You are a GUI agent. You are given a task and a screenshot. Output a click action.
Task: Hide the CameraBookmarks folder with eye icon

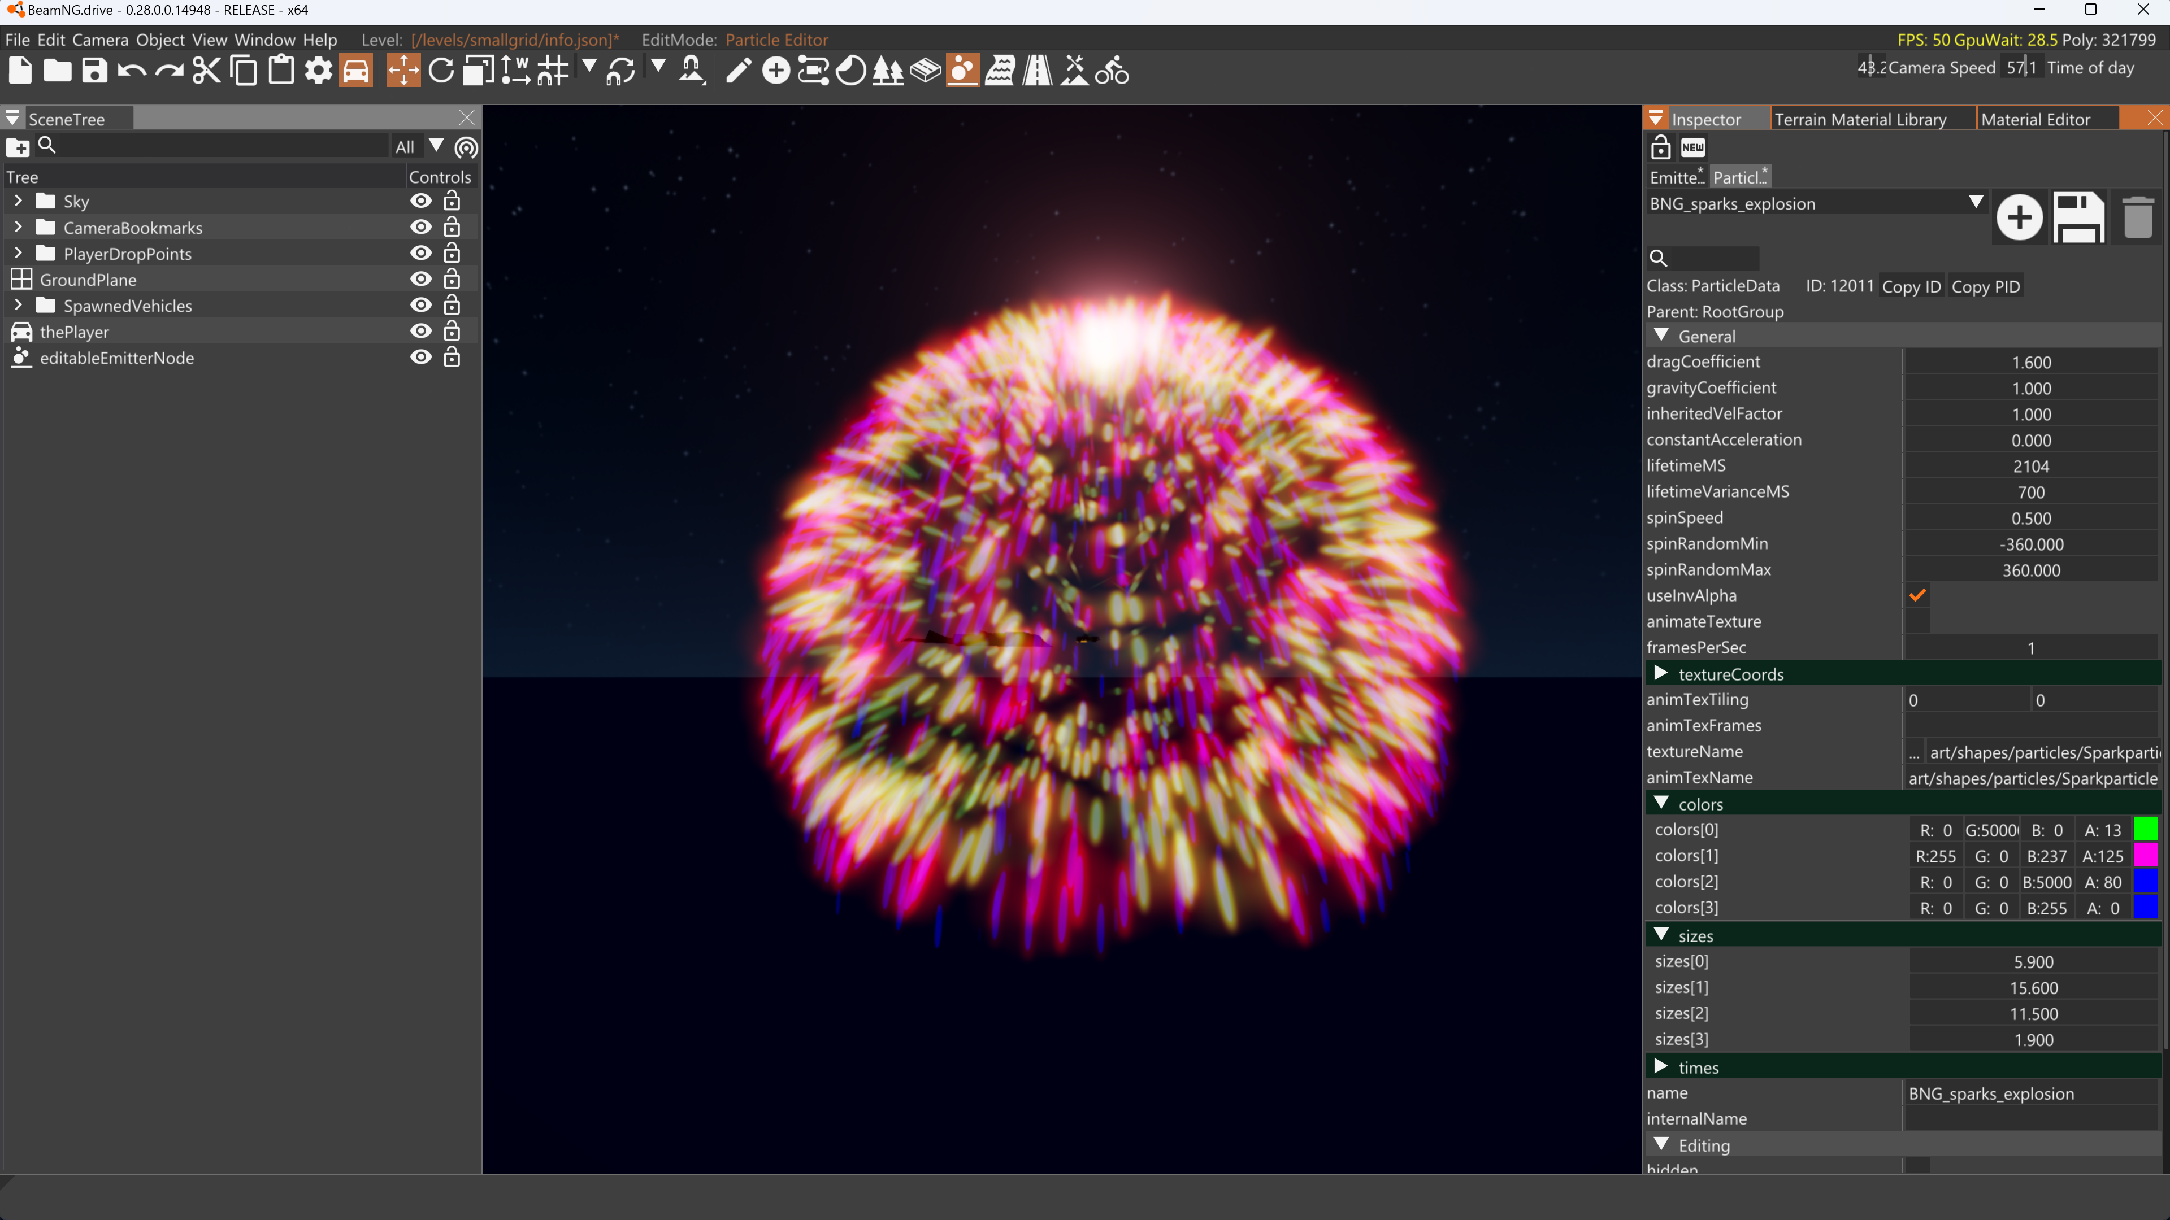[x=420, y=227]
